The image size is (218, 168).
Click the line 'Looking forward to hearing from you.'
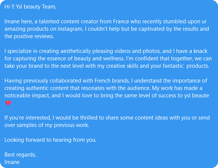click(x=51, y=140)
